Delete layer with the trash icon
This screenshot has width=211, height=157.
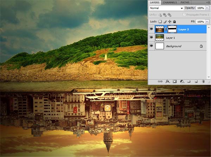[203, 81]
